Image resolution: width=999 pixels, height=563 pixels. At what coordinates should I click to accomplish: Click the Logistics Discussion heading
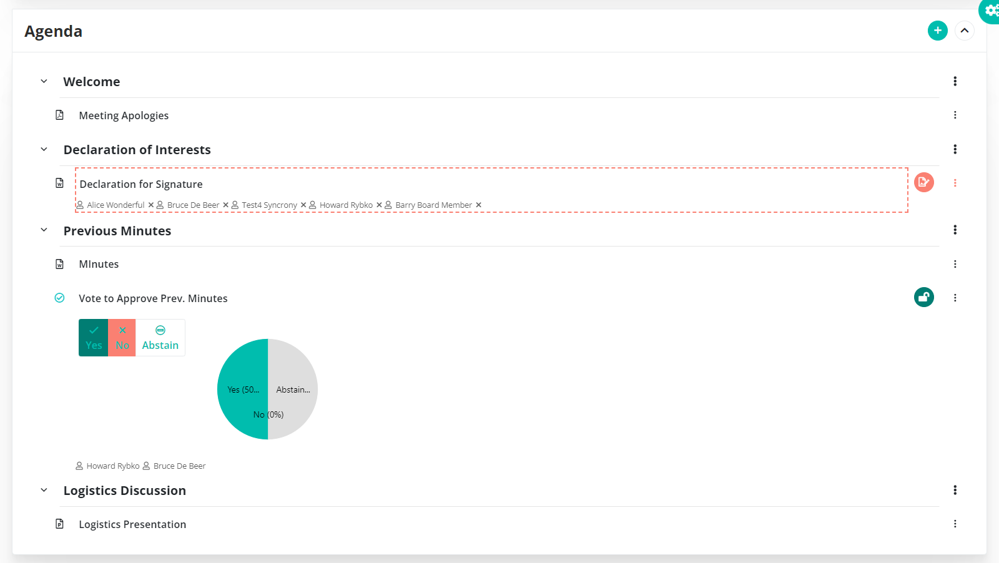(x=125, y=491)
